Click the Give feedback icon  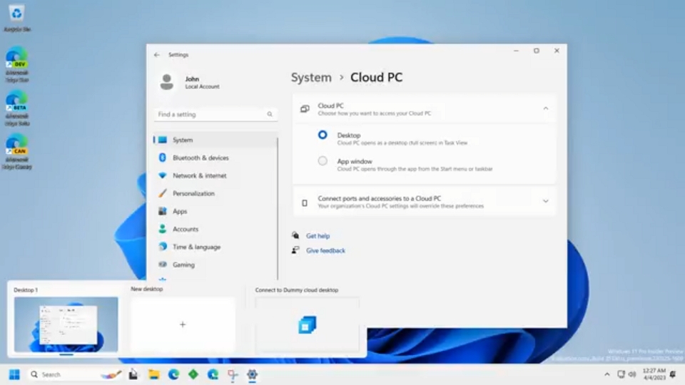[x=295, y=250]
